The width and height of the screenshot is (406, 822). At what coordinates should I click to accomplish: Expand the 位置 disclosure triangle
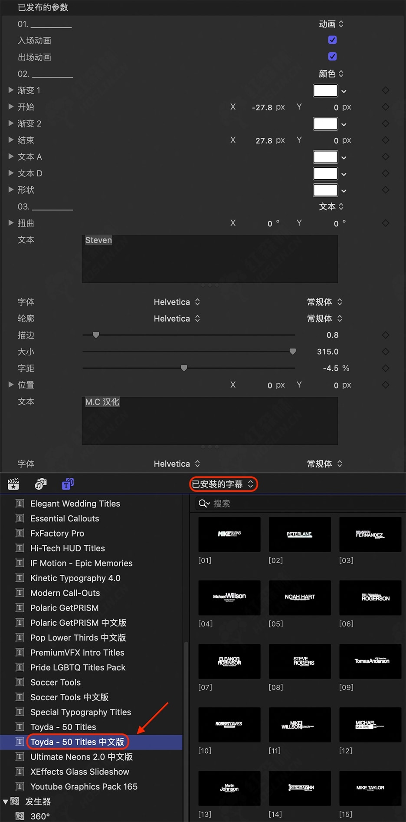click(x=11, y=384)
